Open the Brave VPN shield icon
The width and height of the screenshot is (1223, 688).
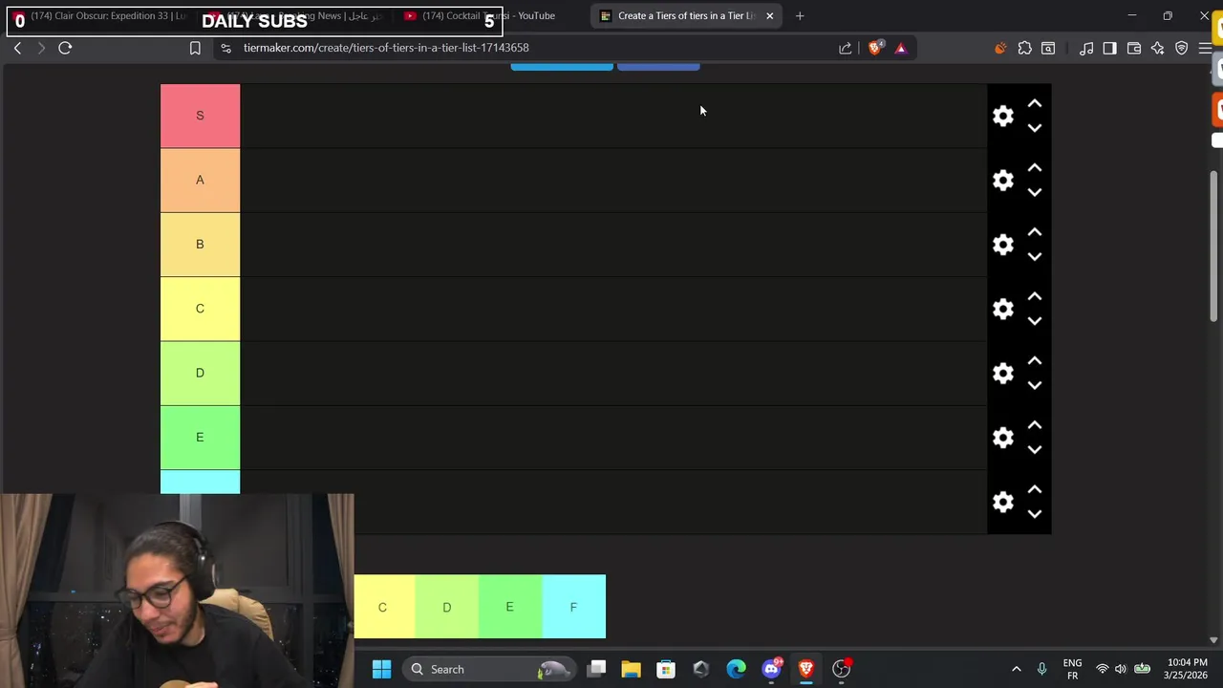(x=1181, y=48)
